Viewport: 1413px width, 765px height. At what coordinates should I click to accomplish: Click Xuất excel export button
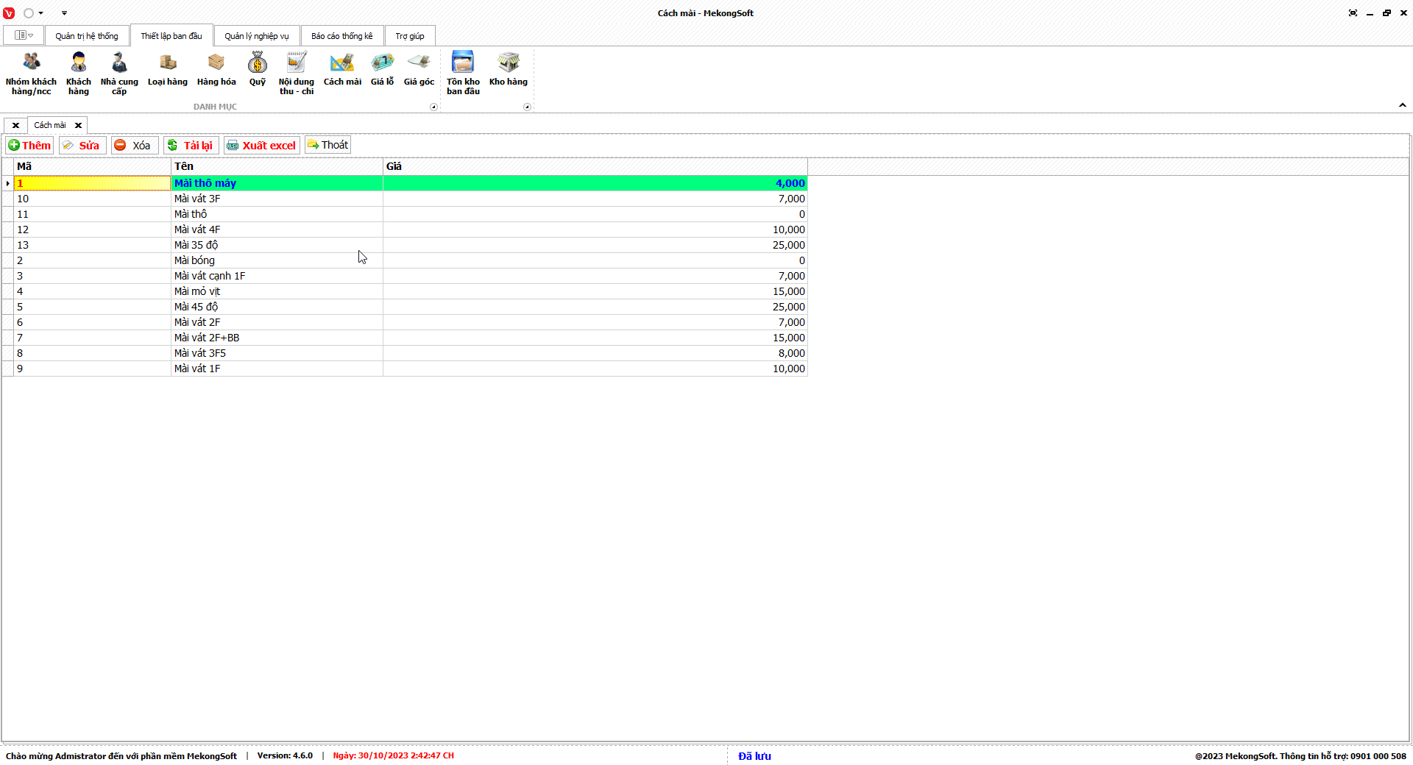[x=261, y=145]
